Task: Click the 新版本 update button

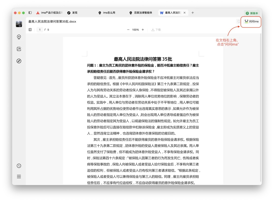Action: tap(252, 13)
